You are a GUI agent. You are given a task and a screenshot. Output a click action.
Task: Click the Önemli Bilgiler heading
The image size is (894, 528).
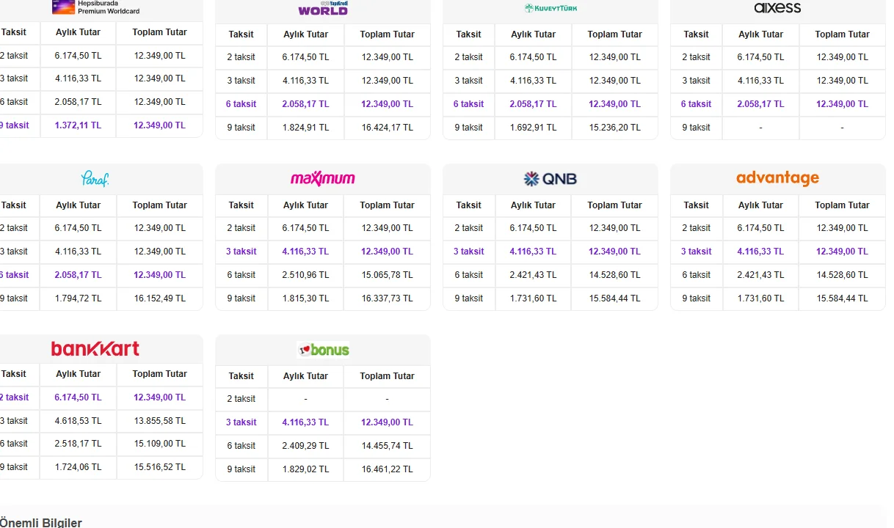pyautogui.click(x=41, y=523)
